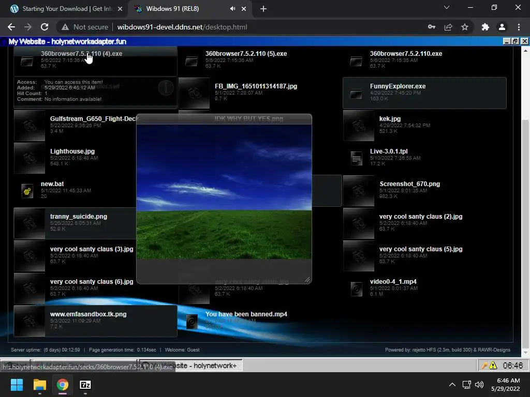The height and width of the screenshot is (397, 530).
Task: Open Gulfstream_G650_Flight-Deck file
Action: [x=93, y=119]
